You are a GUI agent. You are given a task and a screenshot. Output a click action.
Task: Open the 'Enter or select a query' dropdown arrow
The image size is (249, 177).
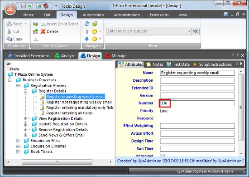pyautogui.click(x=189, y=31)
